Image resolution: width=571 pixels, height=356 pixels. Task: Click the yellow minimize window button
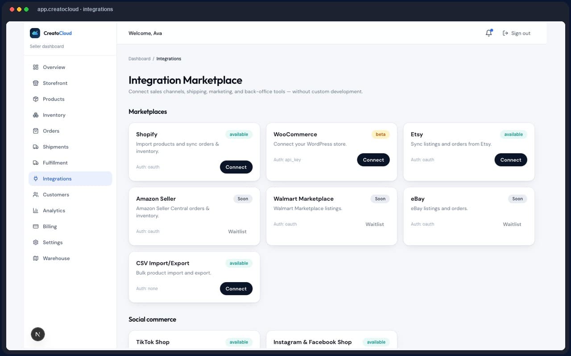pos(19,9)
